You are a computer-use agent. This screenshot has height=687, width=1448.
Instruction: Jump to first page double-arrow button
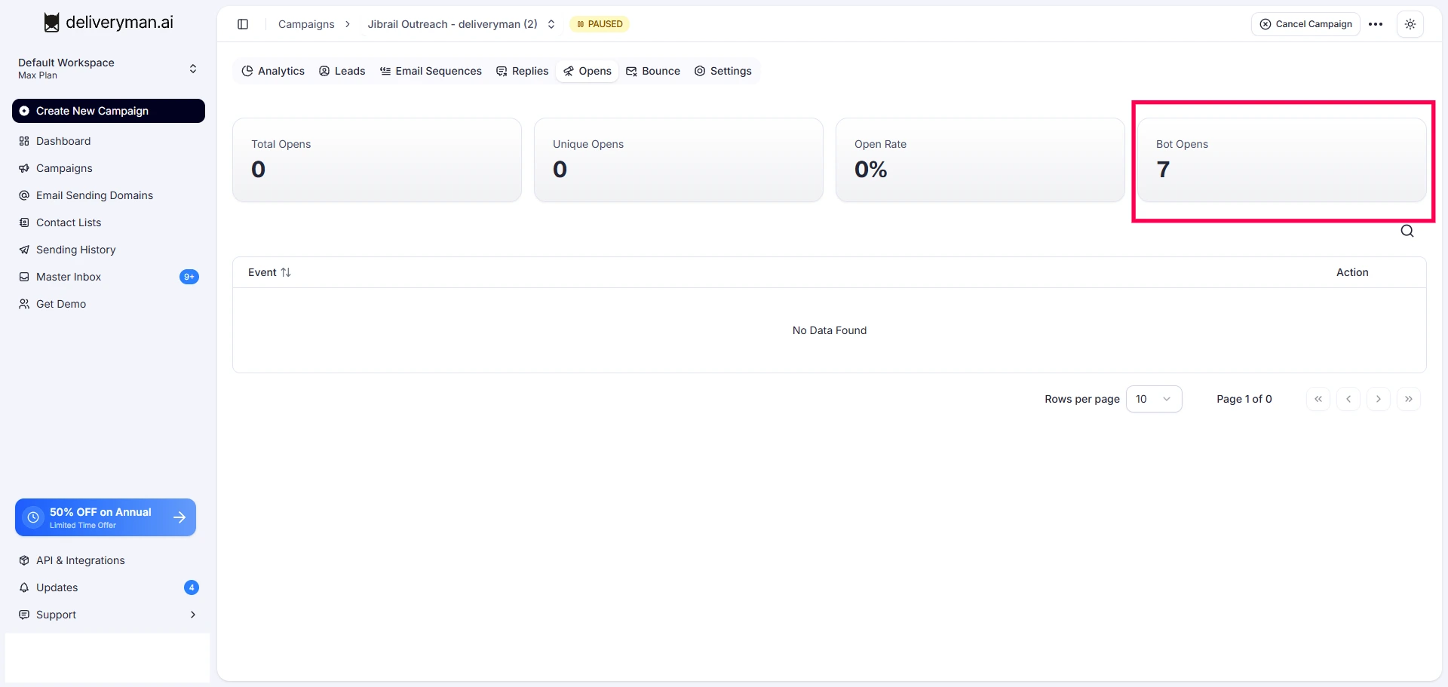click(x=1318, y=399)
